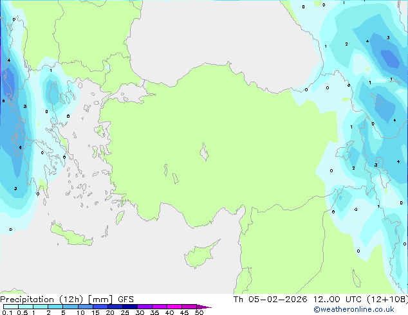Click the 25–30 mm dark navy swatch
The image size is (408, 315).
click(x=130, y=307)
